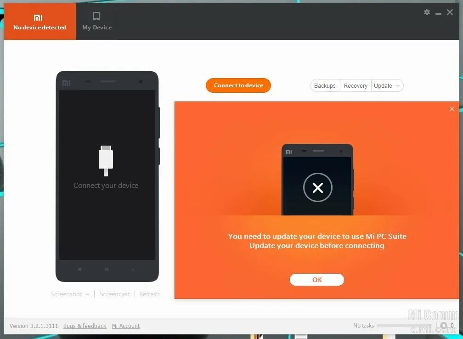
Task: Dismiss the orange update dialog with X
Action: coord(452,109)
